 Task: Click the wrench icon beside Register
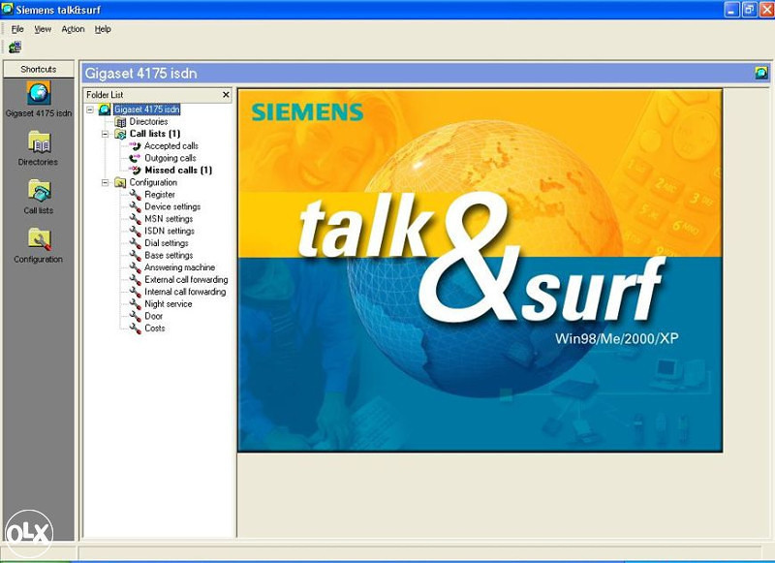click(135, 194)
